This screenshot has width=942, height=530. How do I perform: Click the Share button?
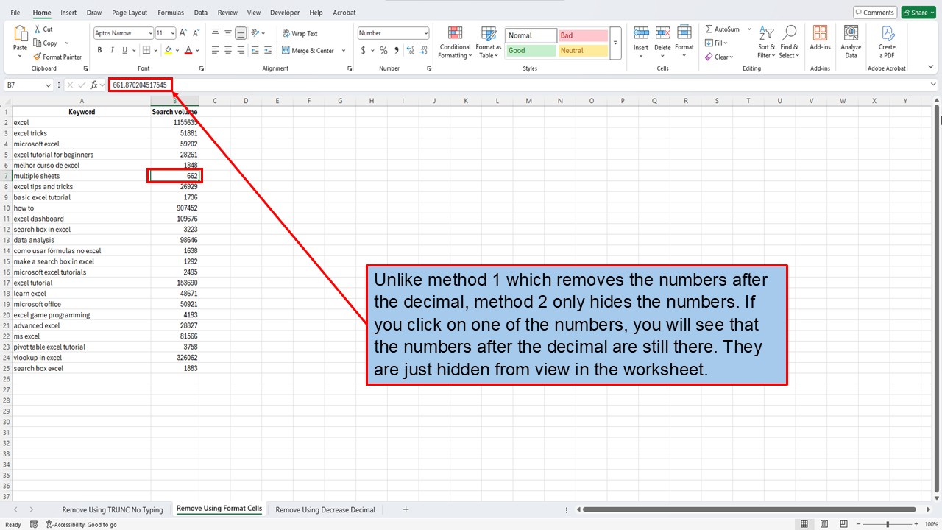click(x=917, y=12)
